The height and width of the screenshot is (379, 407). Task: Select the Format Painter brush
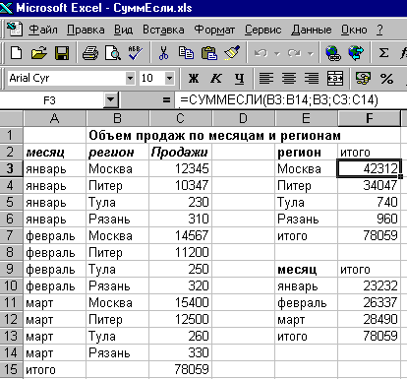click(232, 52)
